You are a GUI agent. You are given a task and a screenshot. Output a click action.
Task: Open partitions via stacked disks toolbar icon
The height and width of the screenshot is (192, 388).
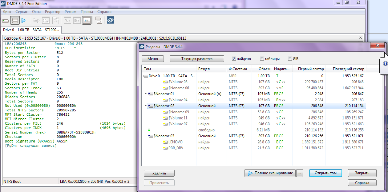coord(15,21)
